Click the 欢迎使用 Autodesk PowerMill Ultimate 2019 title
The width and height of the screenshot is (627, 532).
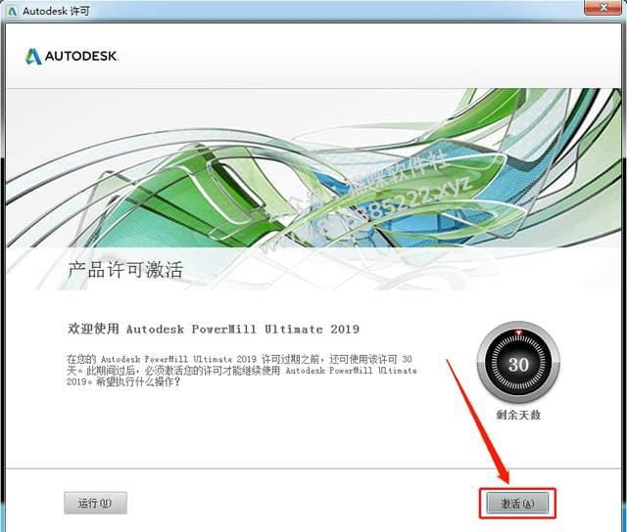click(x=214, y=329)
